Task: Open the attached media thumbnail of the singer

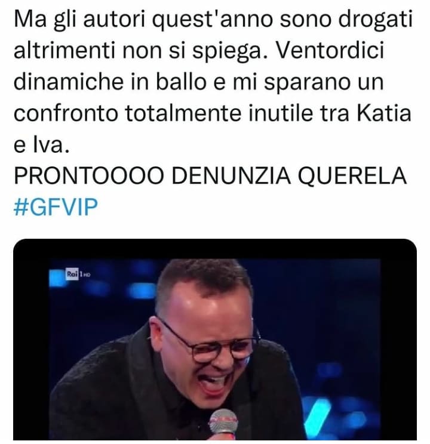Action: click(x=215, y=340)
